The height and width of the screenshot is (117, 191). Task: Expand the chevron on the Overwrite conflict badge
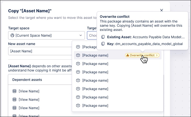(157, 55)
